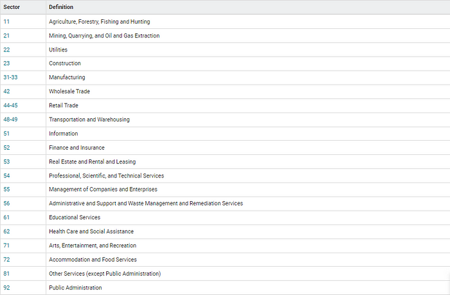Viewport: 450px width, 295px height.
Task: Open sector 48-49 link
Action: [10, 120]
